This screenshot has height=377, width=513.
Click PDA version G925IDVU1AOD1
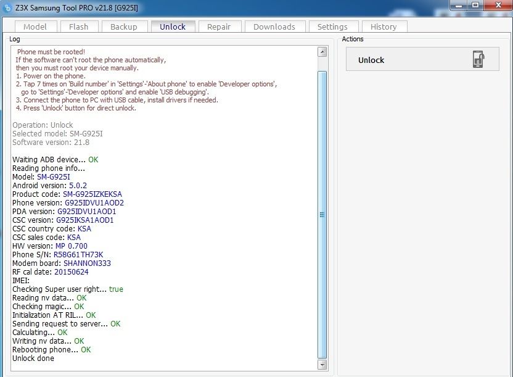pos(87,212)
